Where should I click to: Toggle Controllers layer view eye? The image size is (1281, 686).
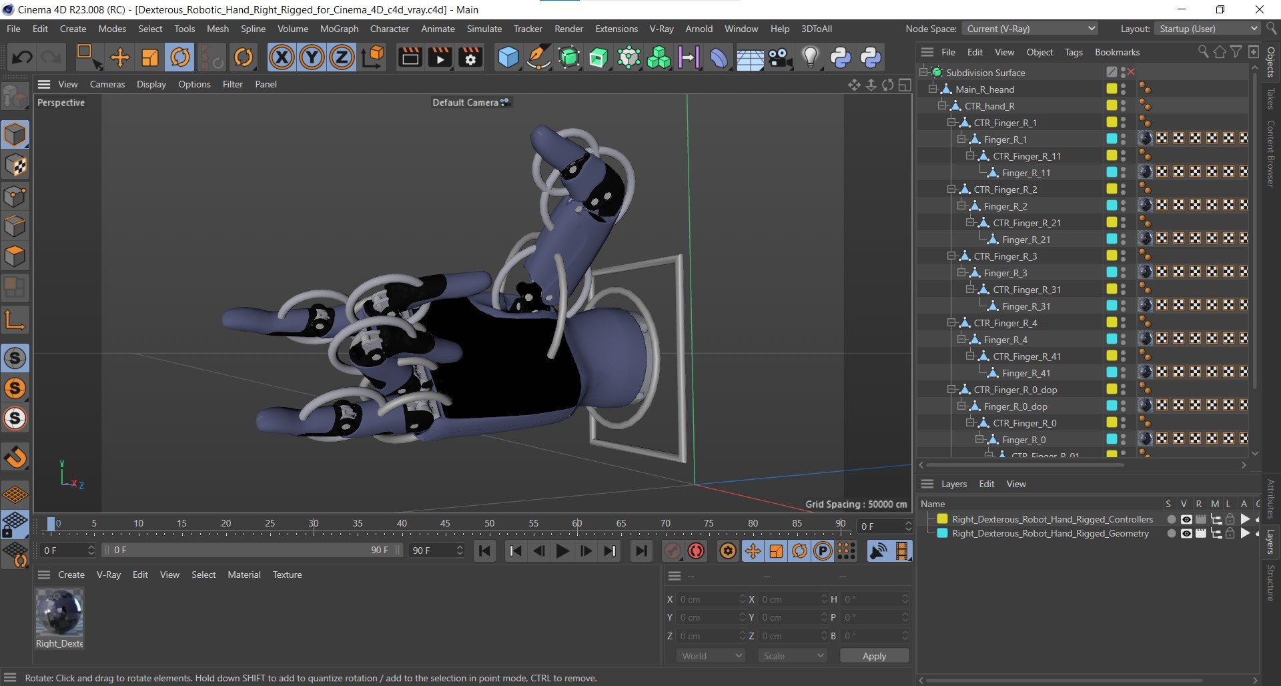click(x=1186, y=519)
